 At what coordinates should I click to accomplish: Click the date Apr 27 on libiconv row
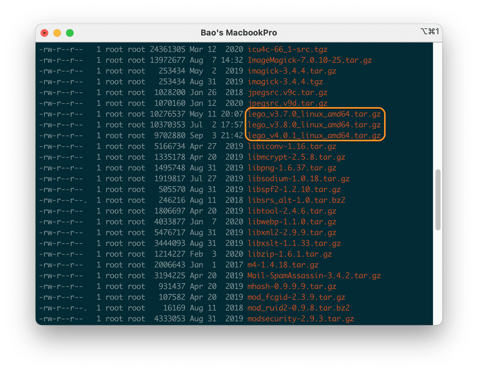(x=203, y=147)
